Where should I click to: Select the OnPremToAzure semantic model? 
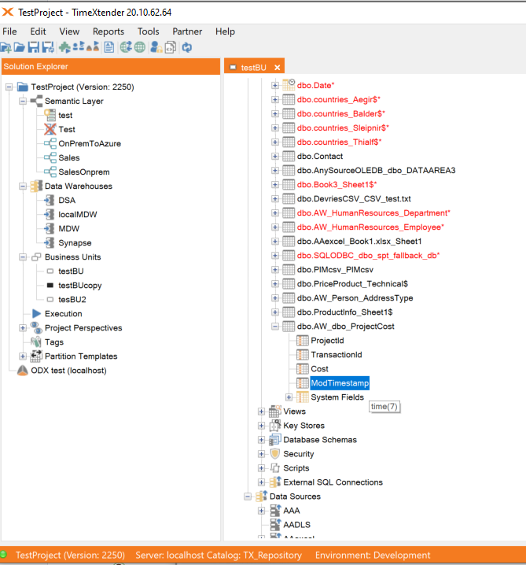point(90,143)
